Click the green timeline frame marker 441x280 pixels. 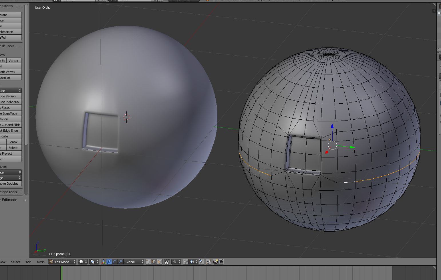coord(61,273)
